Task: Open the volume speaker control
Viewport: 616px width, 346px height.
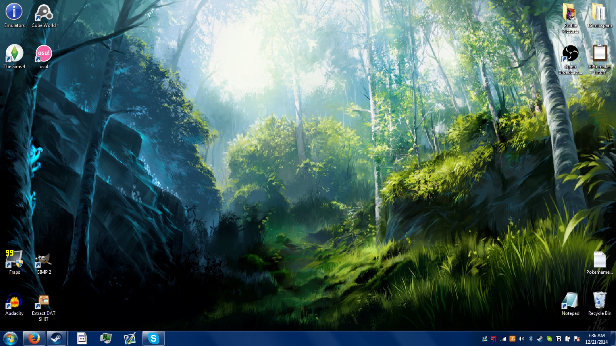Action: coord(522,339)
